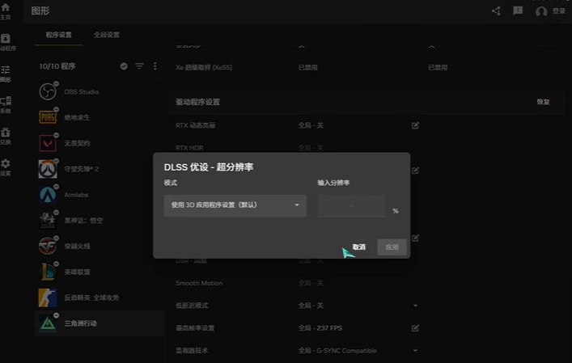The image size is (572, 363).
Task: Open the program list filter icon
Action: click(139, 66)
